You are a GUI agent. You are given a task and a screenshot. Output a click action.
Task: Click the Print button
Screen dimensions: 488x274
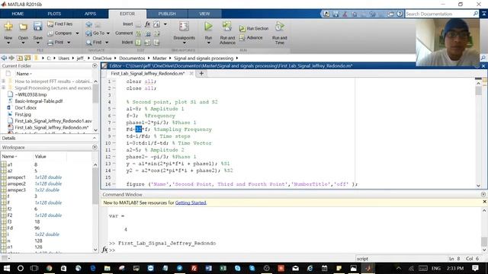coord(59,43)
